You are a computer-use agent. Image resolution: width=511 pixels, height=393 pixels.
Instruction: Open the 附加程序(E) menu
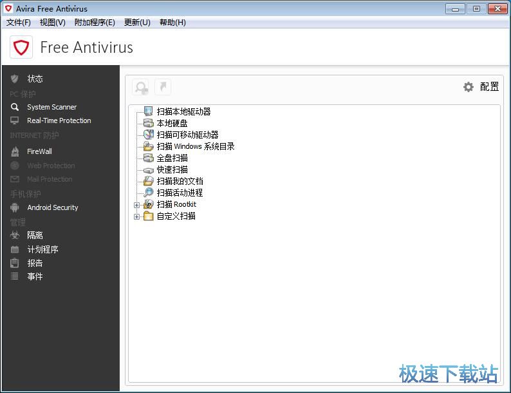[95, 22]
